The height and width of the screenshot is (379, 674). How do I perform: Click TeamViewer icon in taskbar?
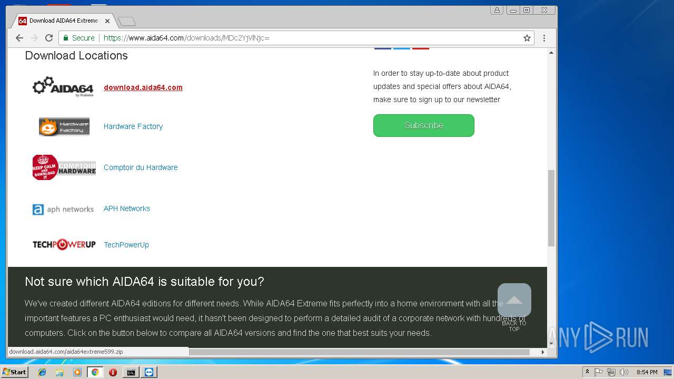[x=150, y=372]
